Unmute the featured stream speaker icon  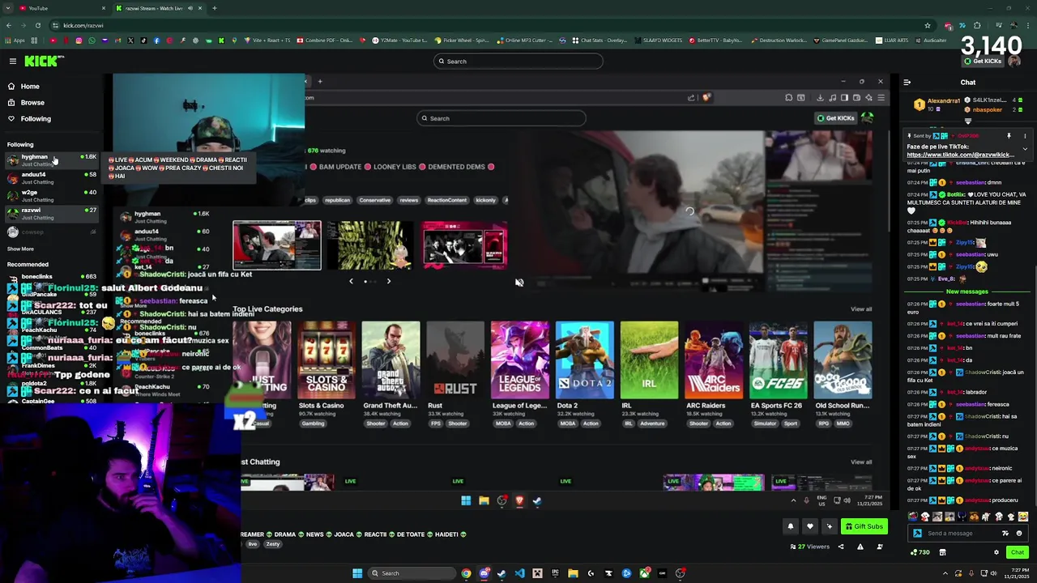click(519, 283)
